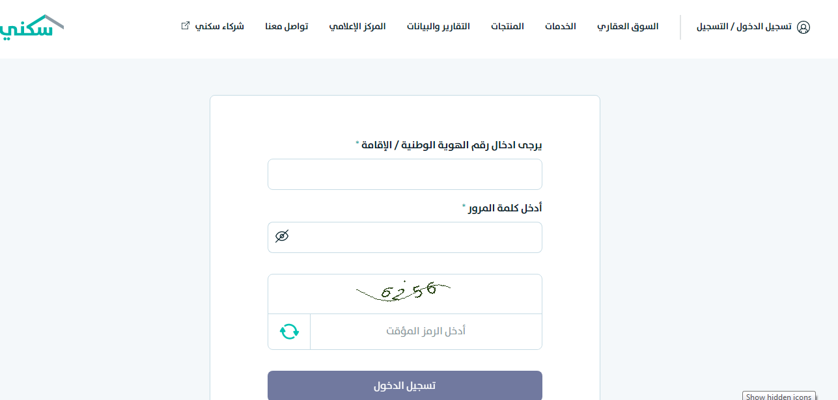838x400 pixels.
Task: Open التقارير والبيانات menu item
Action: 438,27
